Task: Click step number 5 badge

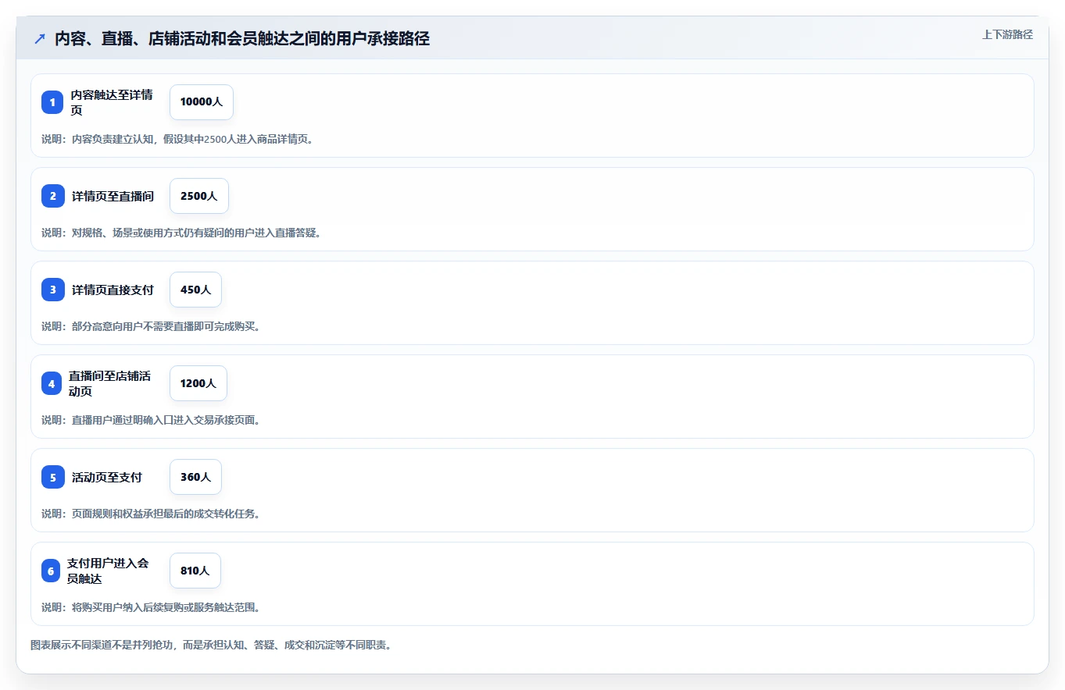Action: (53, 477)
